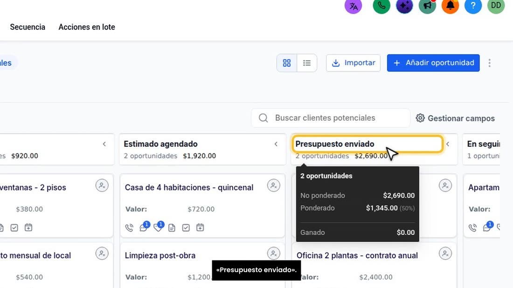The height and width of the screenshot is (288, 513).
Task: Click the call icon on Casa de 4 habitaciones card
Action: 129,227
